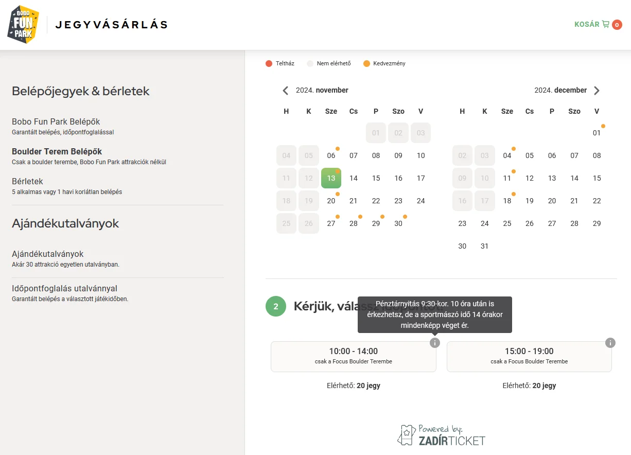Select November 7 date
The width and height of the screenshot is (631, 455).
[x=354, y=155]
